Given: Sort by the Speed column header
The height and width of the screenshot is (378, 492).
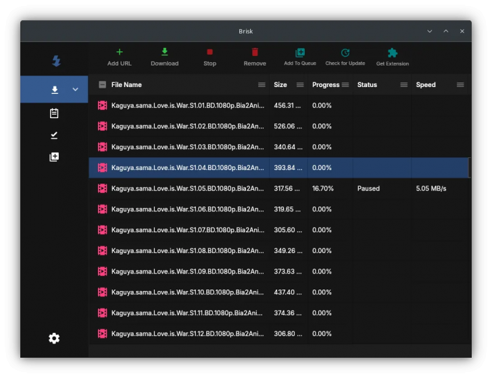Looking at the screenshot, I should point(426,85).
